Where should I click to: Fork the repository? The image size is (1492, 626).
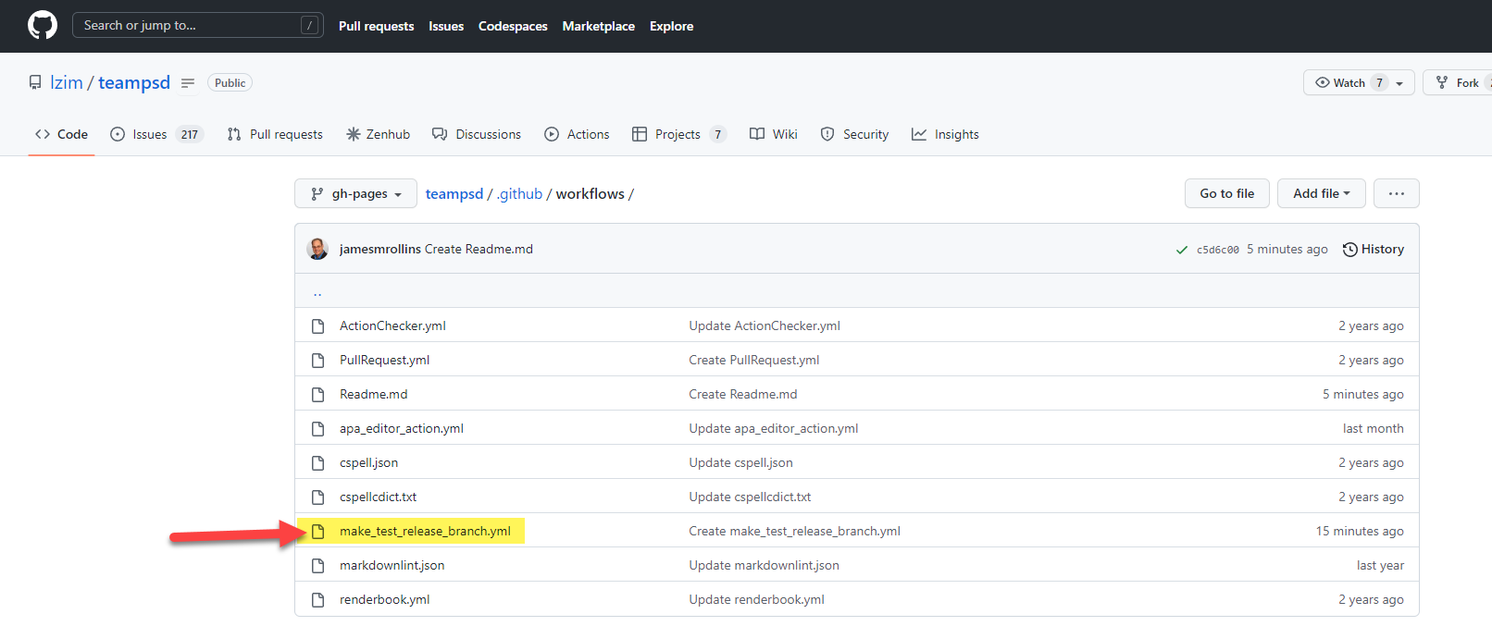[1459, 83]
